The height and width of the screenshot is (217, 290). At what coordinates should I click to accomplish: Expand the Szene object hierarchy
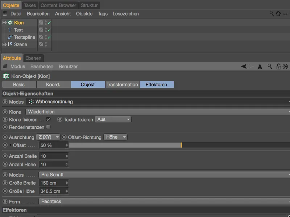pyautogui.click(x=4, y=44)
